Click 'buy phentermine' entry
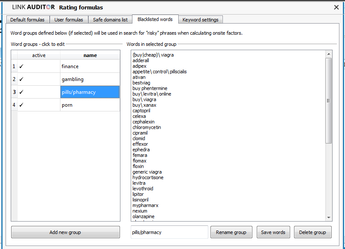 (150, 88)
